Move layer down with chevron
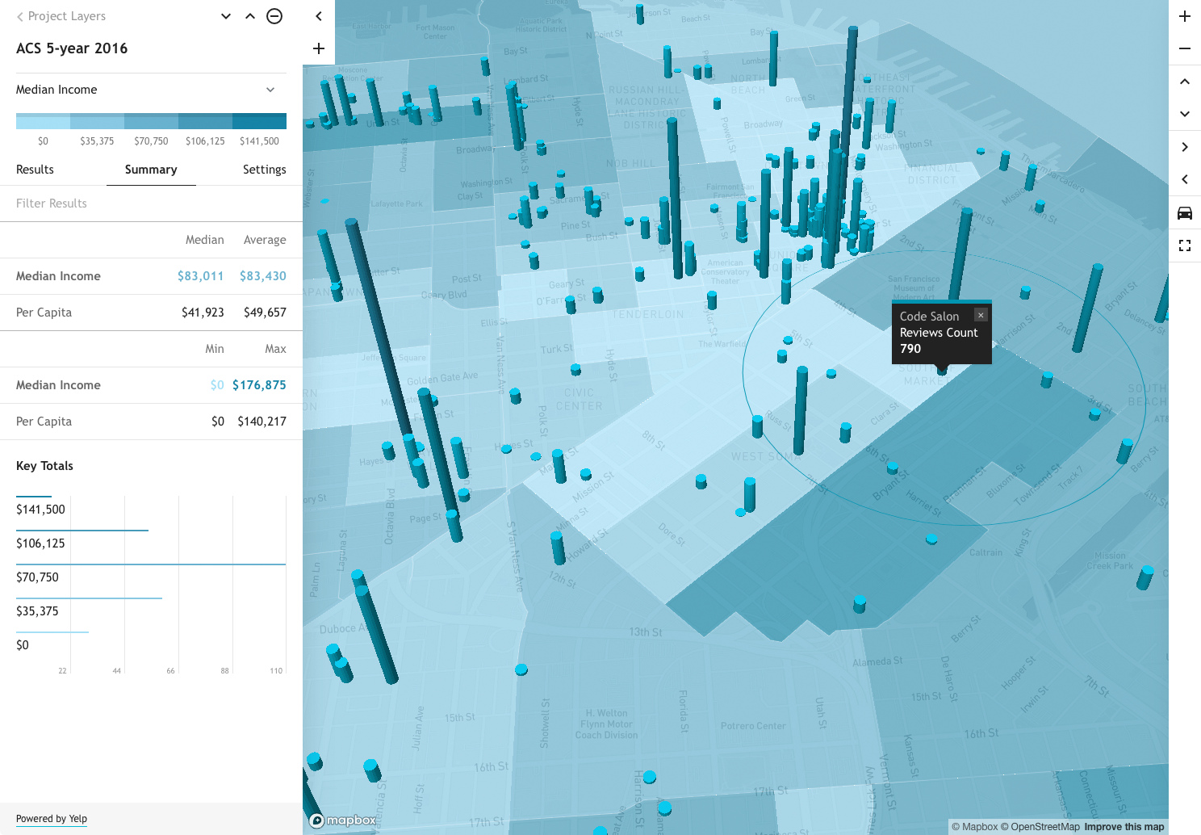This screenshot has height=835, width=1201. [226, 16]
